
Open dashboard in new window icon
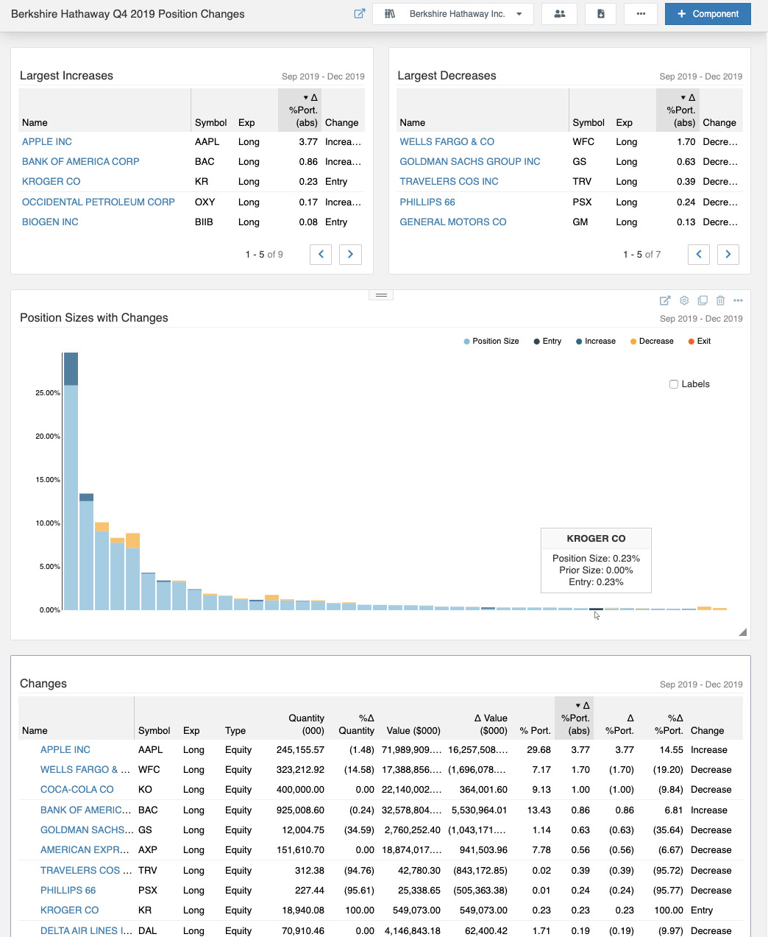pos(359,14)
